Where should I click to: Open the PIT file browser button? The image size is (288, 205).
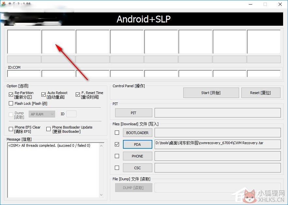[133, 113]
